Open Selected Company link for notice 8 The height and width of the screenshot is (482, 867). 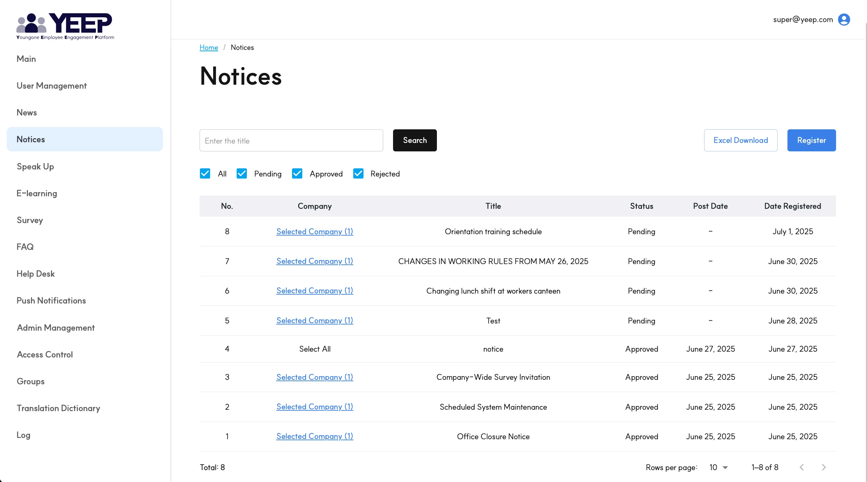314,231
